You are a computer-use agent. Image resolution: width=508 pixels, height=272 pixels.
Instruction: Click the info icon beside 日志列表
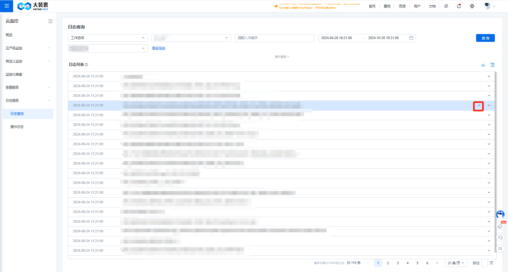(x=86, y=65)
